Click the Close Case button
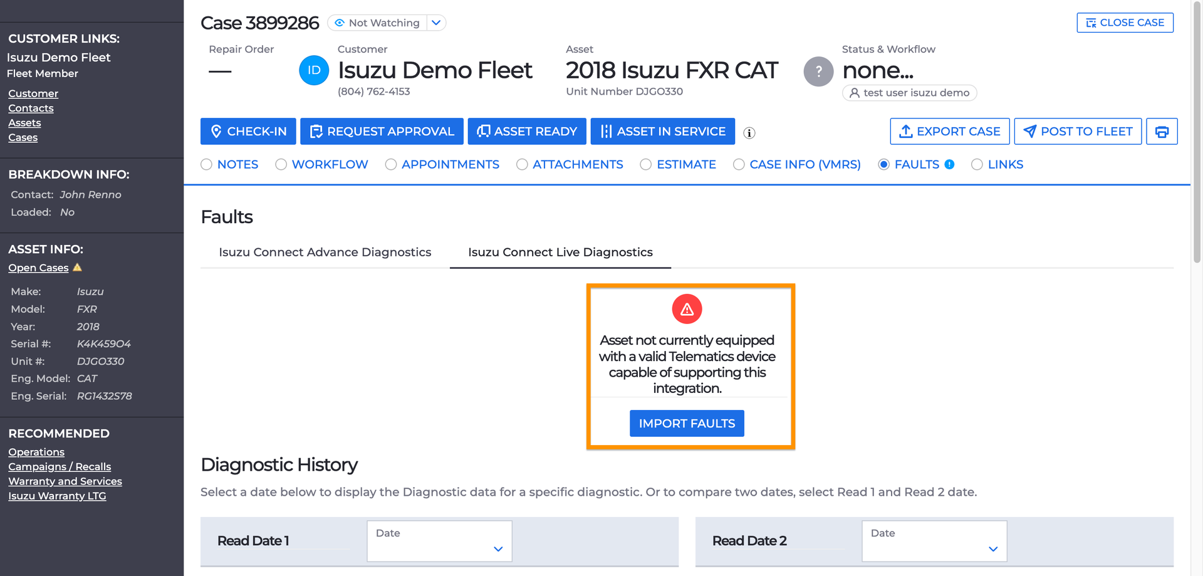 (x=1125, y=23)
